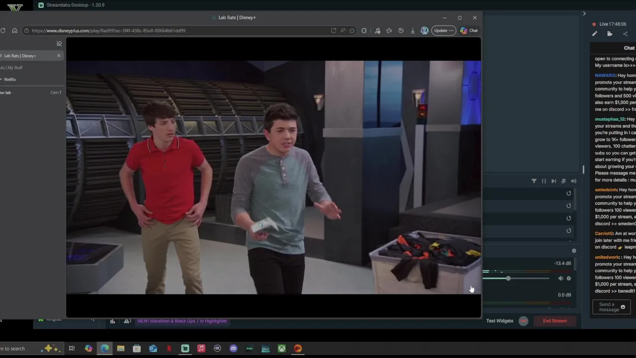Viewport: 636px width, 358px height.
Task: Open the stream highlighter clip icon
Action: [x=610, y=34]
